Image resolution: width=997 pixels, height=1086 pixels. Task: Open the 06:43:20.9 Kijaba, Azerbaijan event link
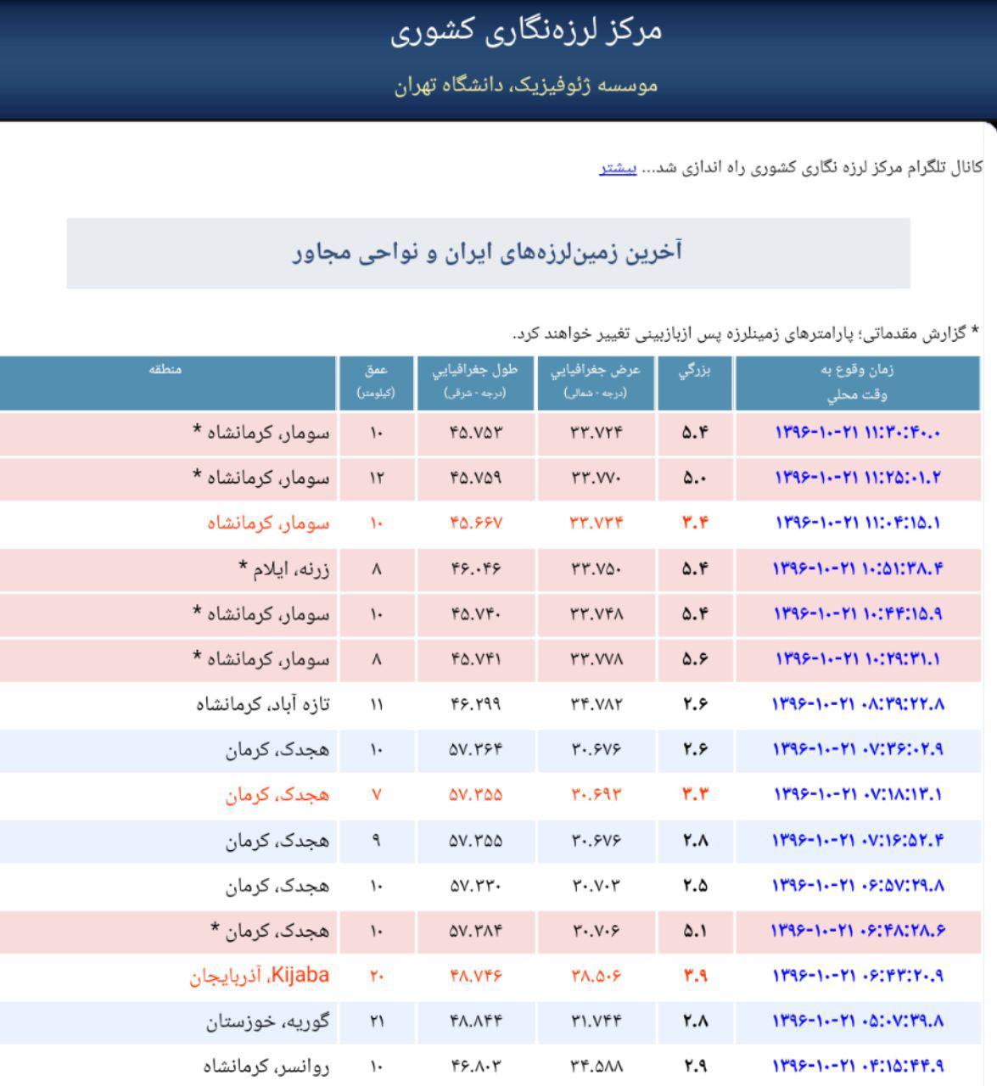857,977
